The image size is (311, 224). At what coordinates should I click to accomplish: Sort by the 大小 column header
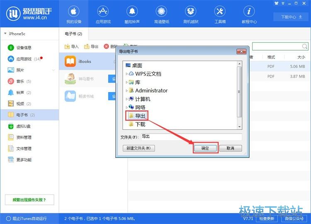pyautogui.click(x=301, y=57)
